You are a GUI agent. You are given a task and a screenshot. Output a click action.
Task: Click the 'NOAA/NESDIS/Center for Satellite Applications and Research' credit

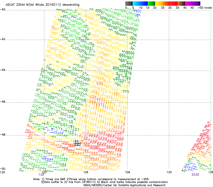click(124, 185)
